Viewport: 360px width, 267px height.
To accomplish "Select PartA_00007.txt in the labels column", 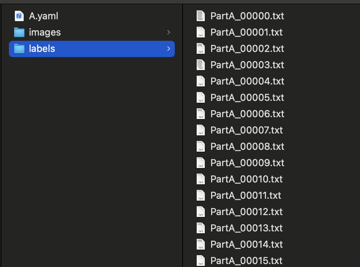I will click(x=246, y=130).
